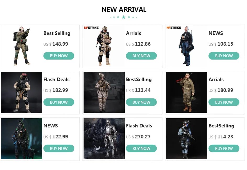
Task: Click the NFSTRIKE logo on the Arrials card
Action: (91, 28)
